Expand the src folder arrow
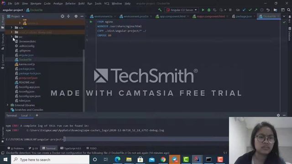The height and width of the screenshot is (164, 292). click(x=11, y=36)
